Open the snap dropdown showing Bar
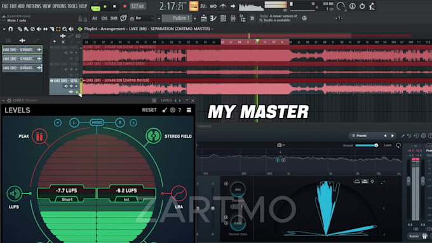The image size is (432, 243). (144, 18)
